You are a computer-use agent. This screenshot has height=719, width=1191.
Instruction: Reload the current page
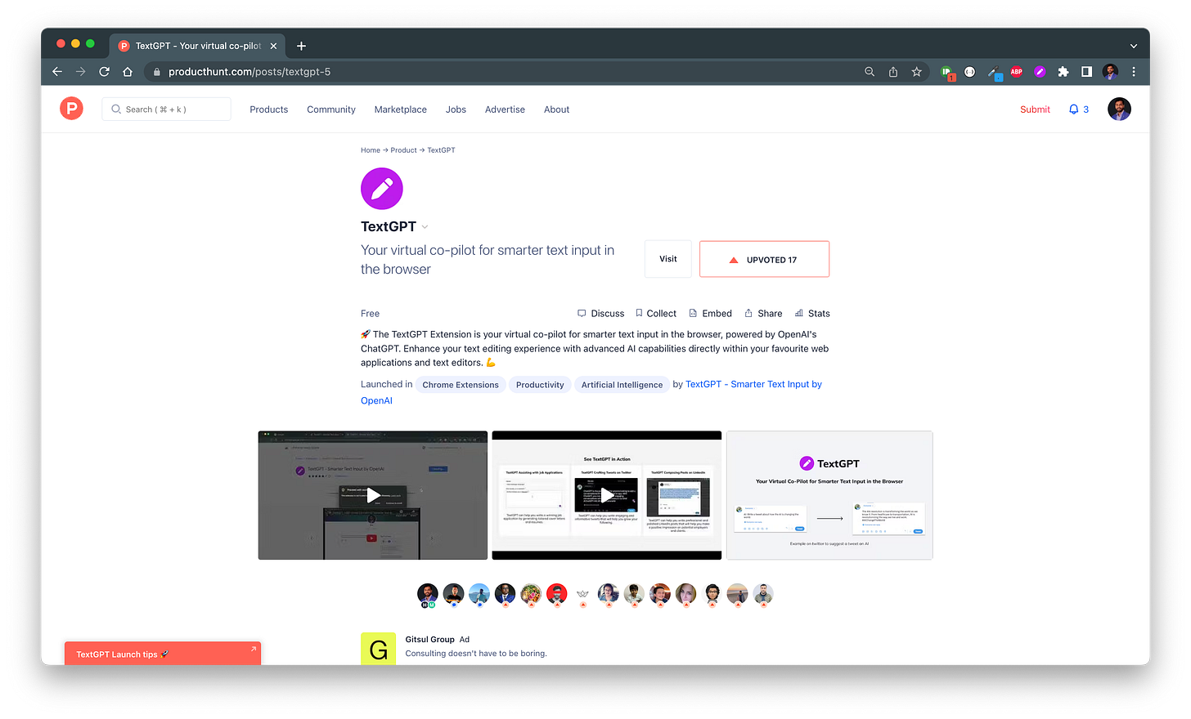tap(104, 72)
